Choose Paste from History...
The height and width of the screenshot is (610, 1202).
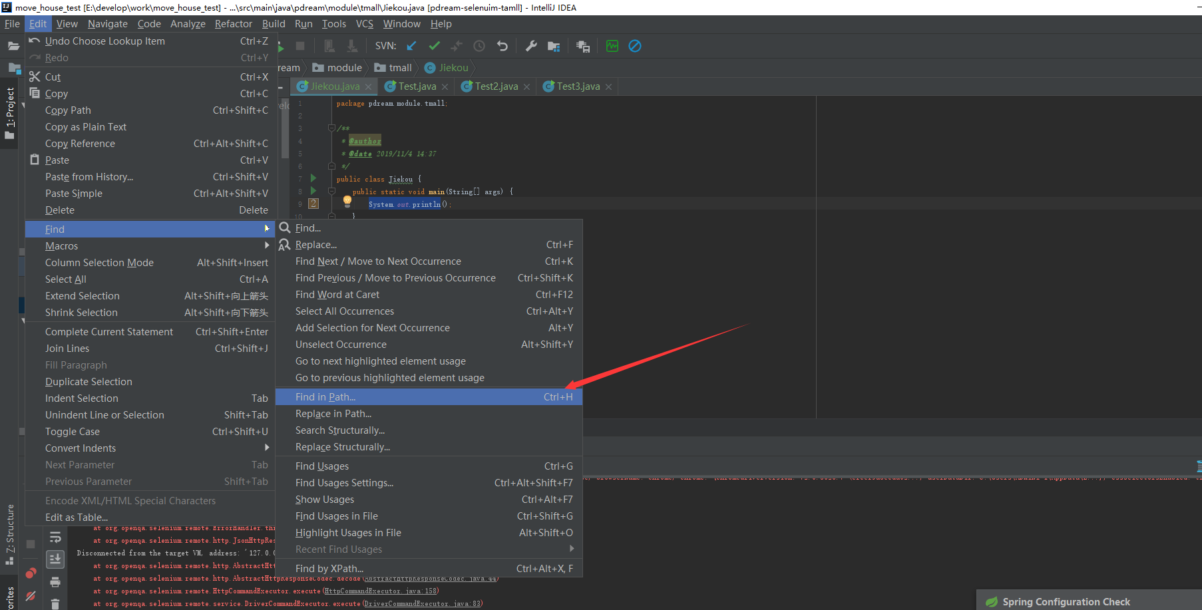coord(150,177)
